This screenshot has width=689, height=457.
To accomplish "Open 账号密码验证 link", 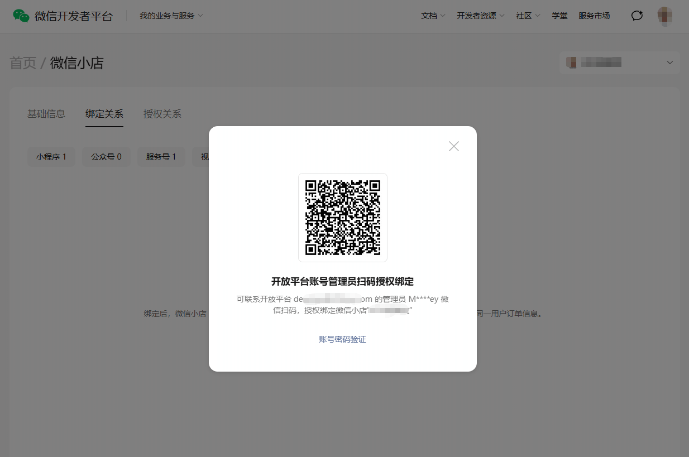I will pos(343,339).
